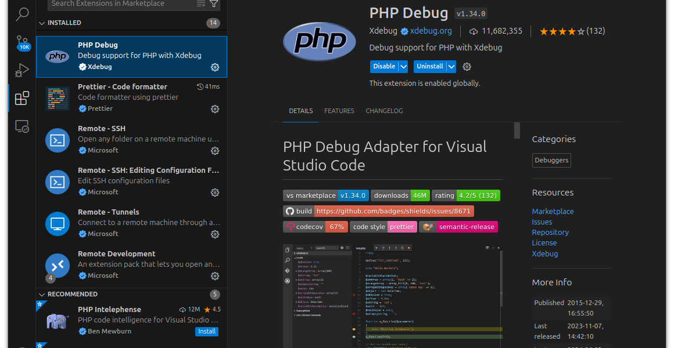The width and height of the screenshot is (674, 348).
Task: Select the Extensions activity bar icon
Action: 22,98
